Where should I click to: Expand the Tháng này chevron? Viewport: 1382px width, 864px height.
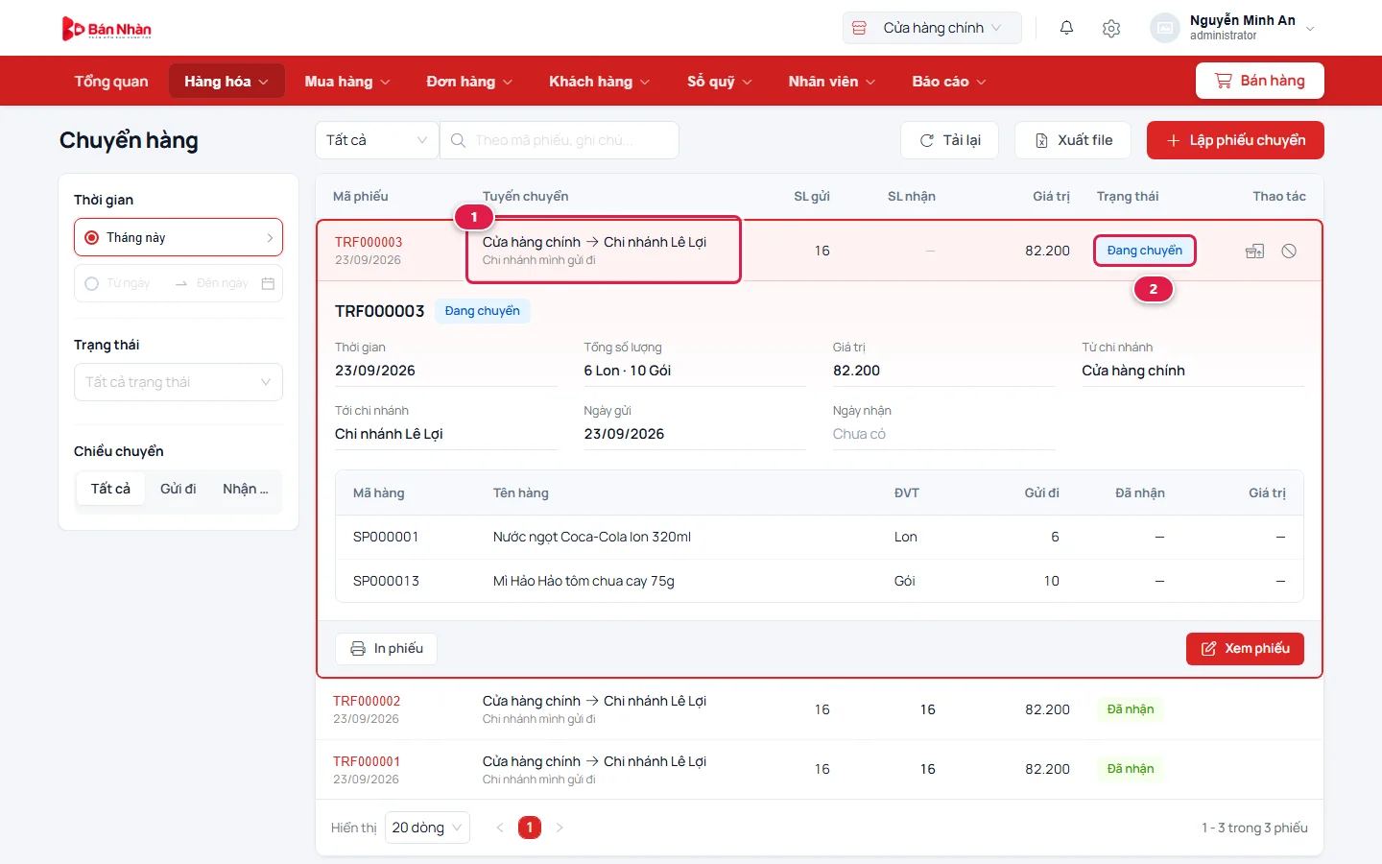270,237
